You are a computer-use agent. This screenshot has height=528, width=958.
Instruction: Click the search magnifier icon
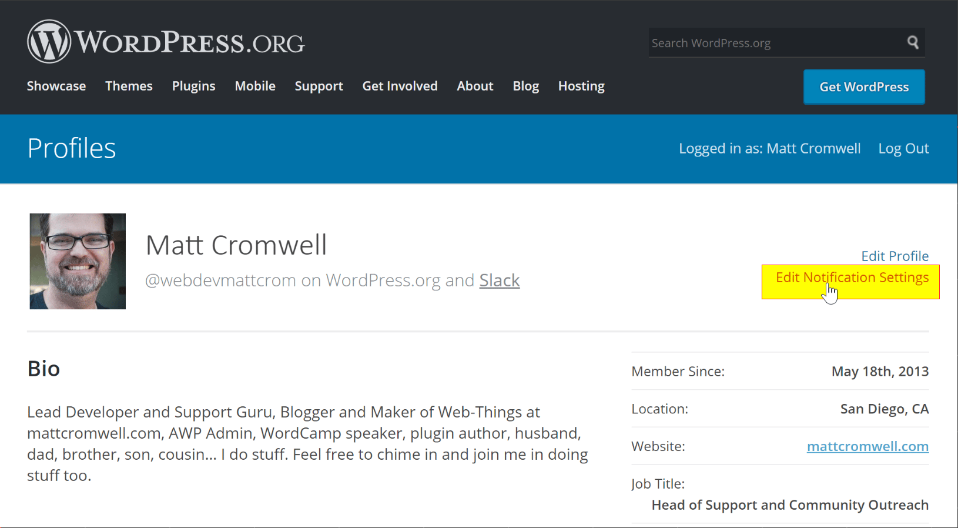(x=913, y=42)
